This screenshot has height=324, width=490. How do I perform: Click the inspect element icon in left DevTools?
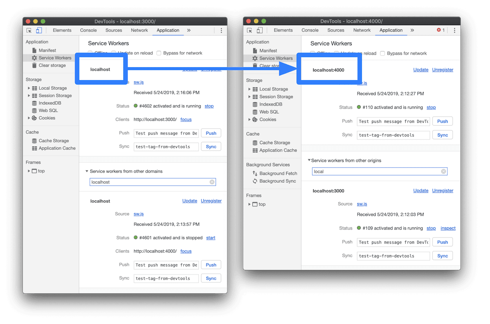[29, 31]
